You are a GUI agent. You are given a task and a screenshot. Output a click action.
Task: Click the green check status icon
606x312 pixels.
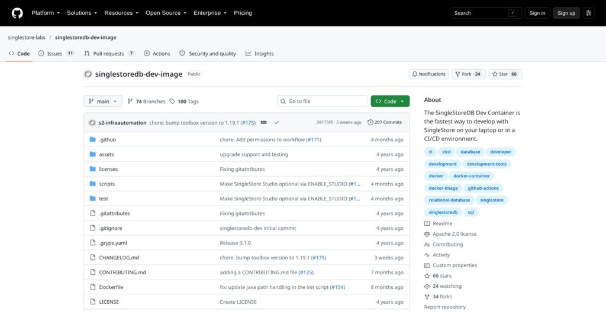(x=276, y=122)
